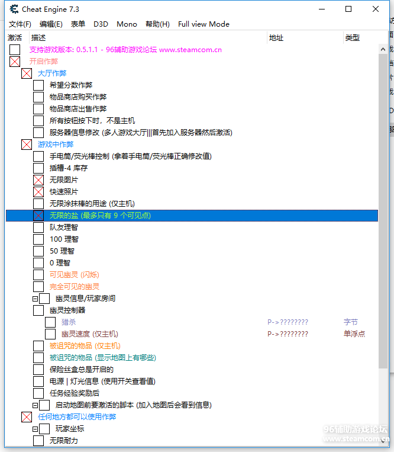Click the 地址 column header
The width and height of the screenshot is (394, 452).
click(276, 38)
